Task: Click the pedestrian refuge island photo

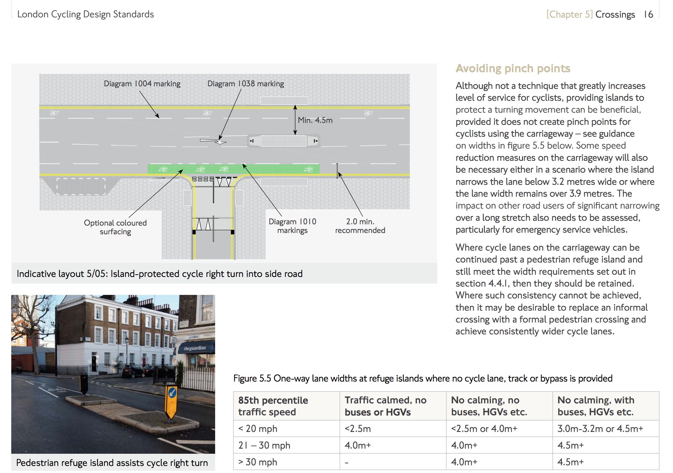Action: click(x=113, y=374)
